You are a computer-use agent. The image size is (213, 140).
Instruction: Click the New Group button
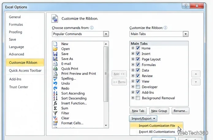pyautogui.click(x=159, y=111)
